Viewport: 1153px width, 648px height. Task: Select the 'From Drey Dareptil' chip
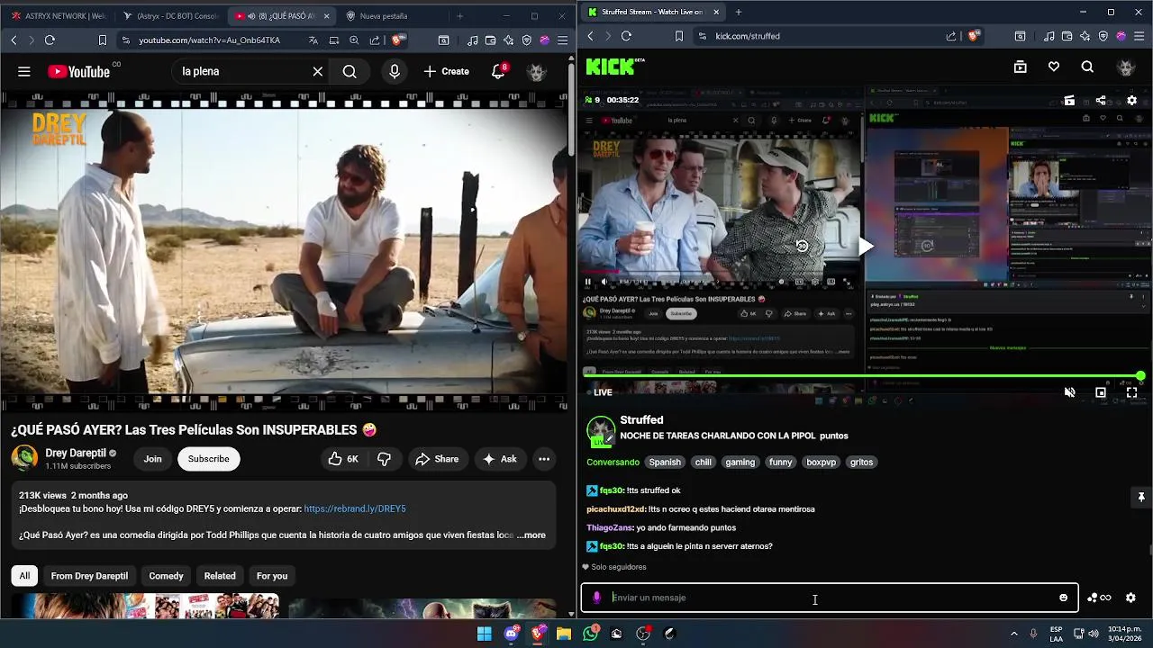click(89, 576)
